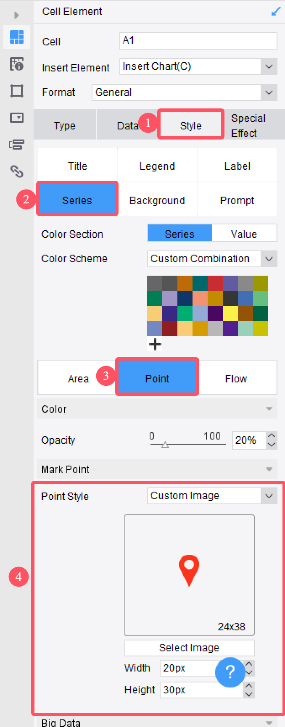The width and height of the screenshot is (285, 727).
Task: Open the Point Style dropdown
Action: (x=212, y=496)
